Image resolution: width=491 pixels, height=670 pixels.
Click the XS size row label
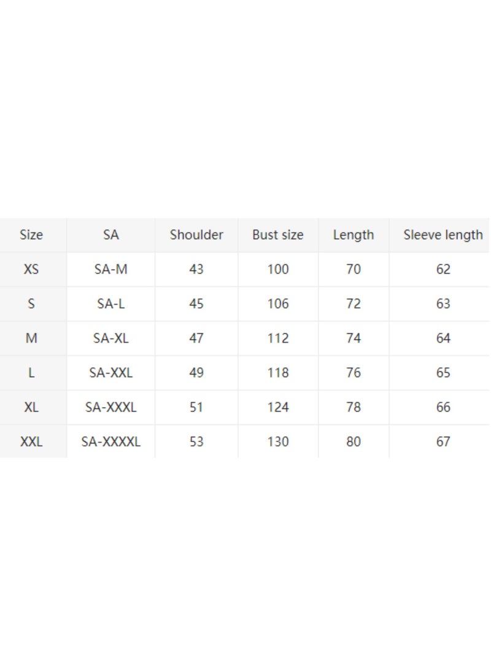(x=31, y=269)
